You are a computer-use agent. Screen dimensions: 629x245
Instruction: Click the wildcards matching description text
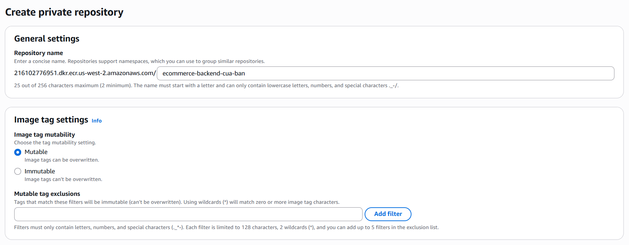click(177, 202)
